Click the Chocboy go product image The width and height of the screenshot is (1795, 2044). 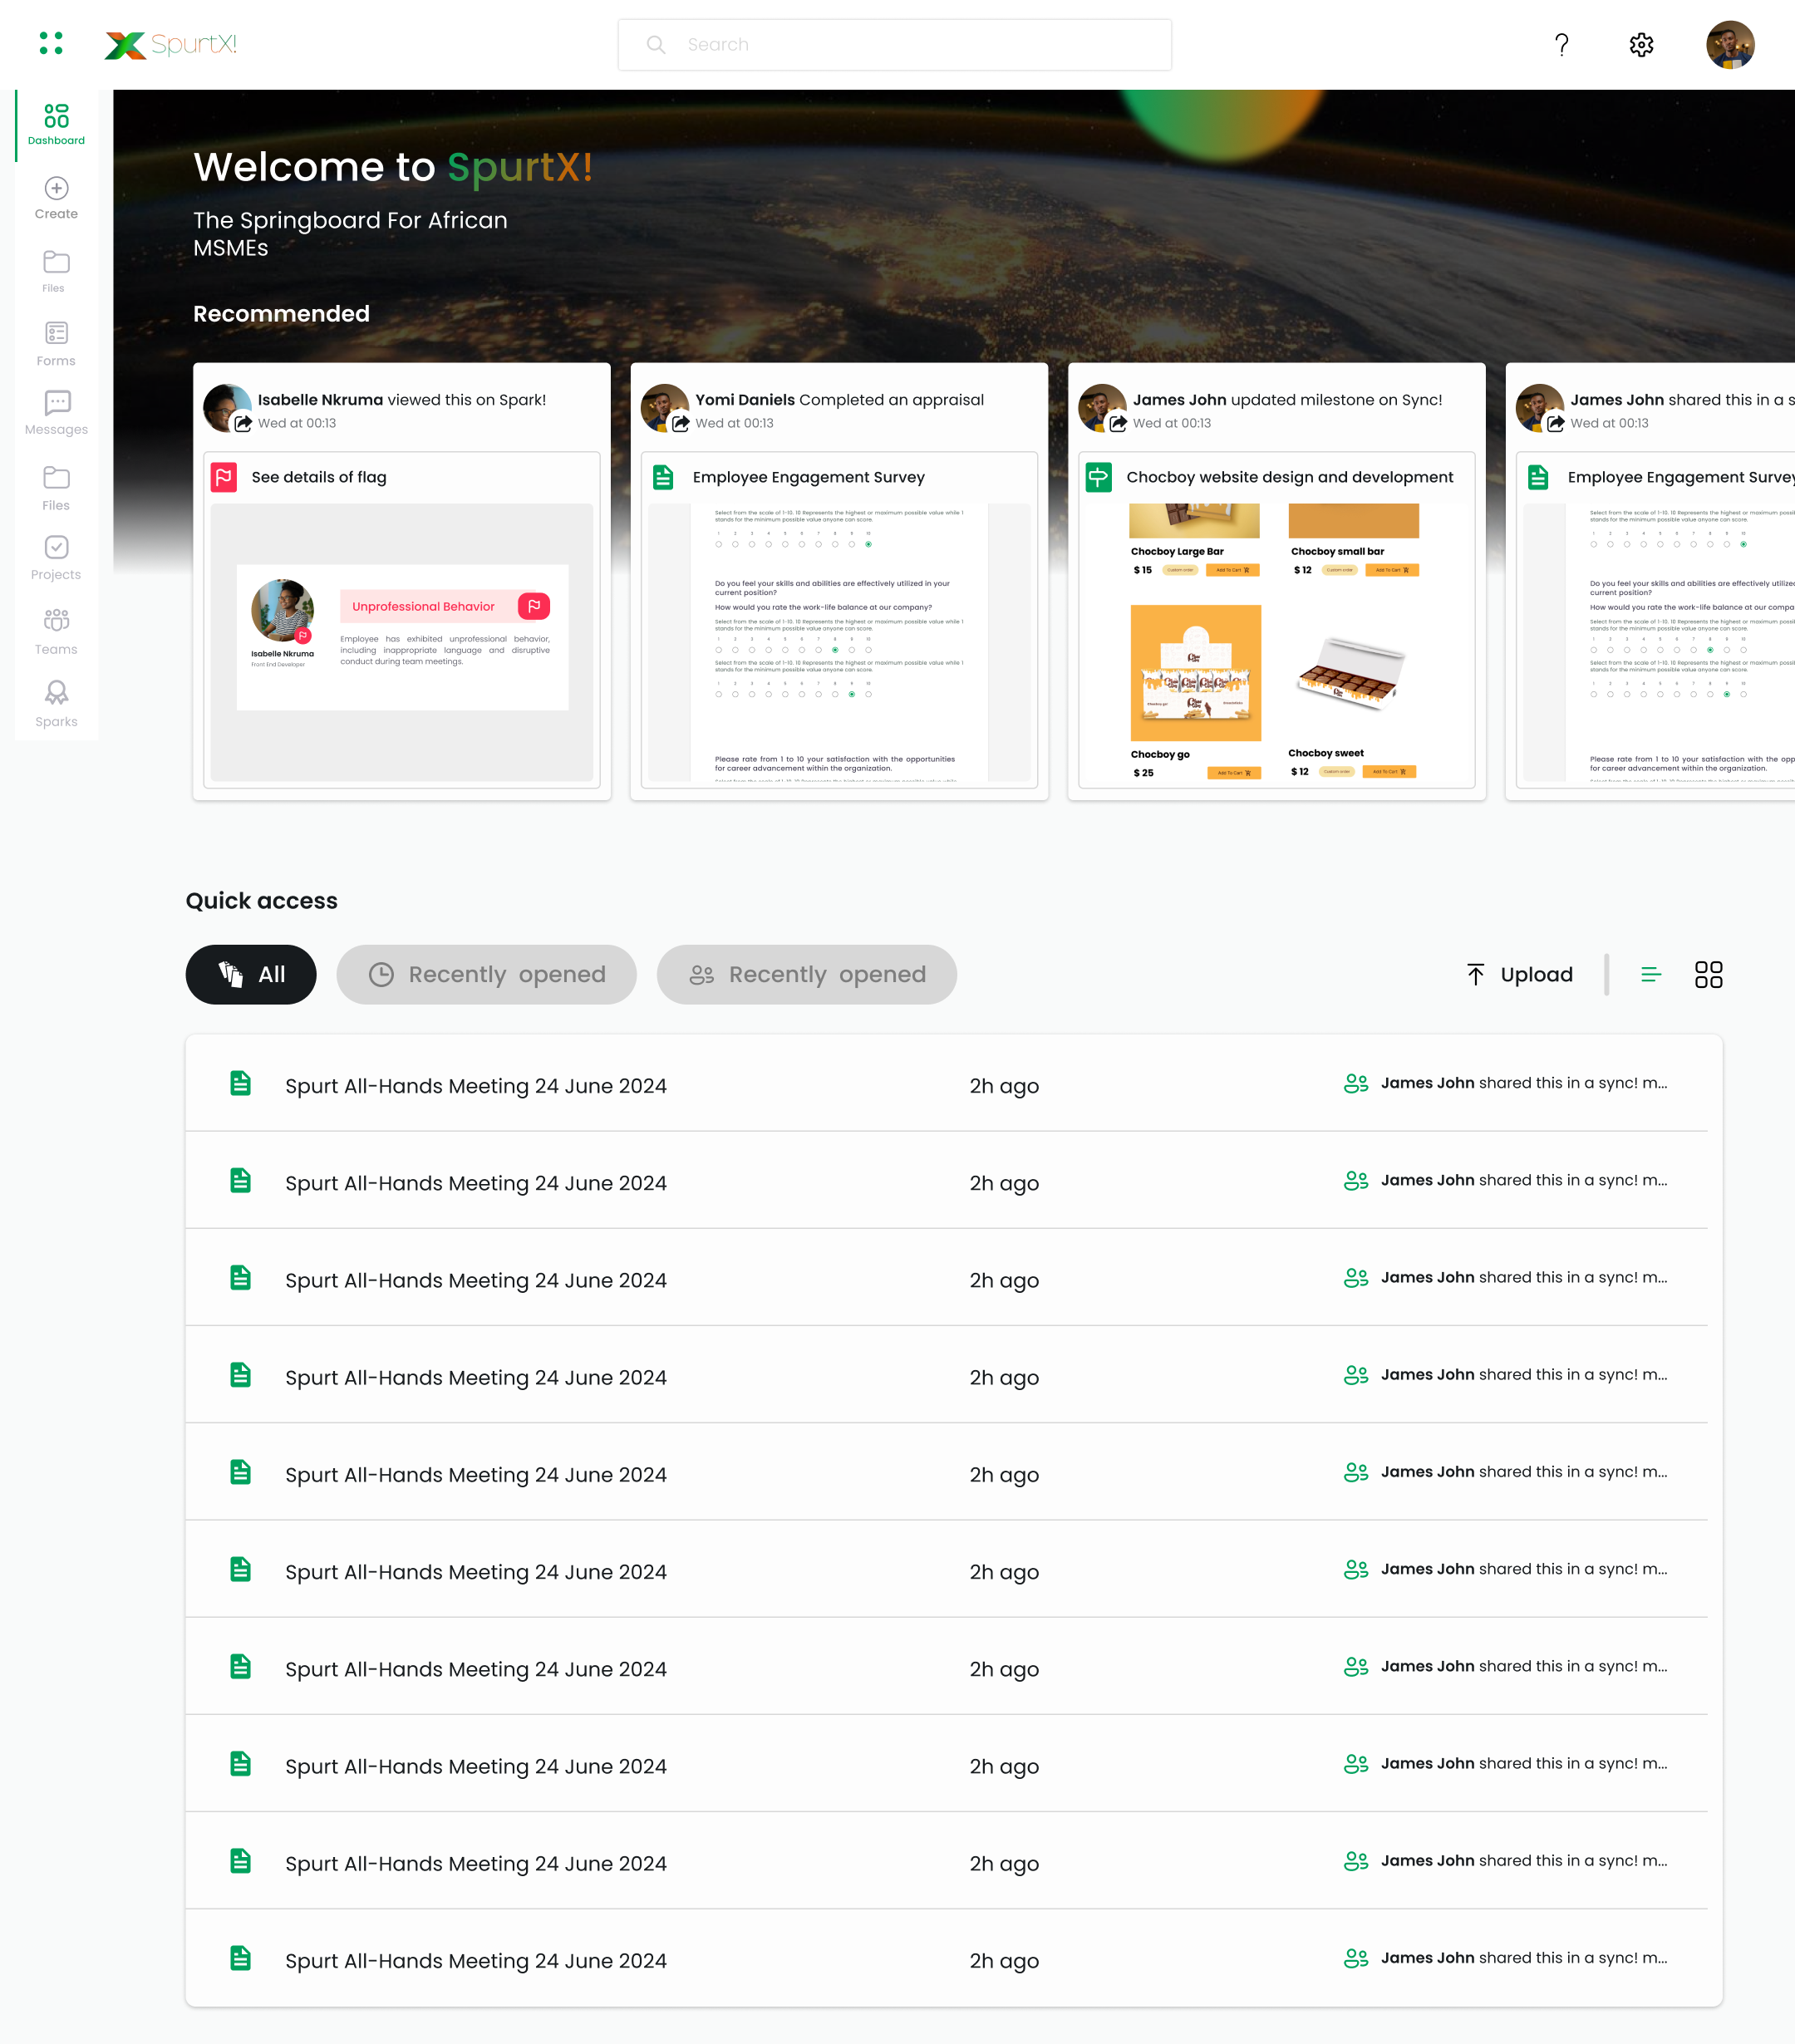point(1195,672)
